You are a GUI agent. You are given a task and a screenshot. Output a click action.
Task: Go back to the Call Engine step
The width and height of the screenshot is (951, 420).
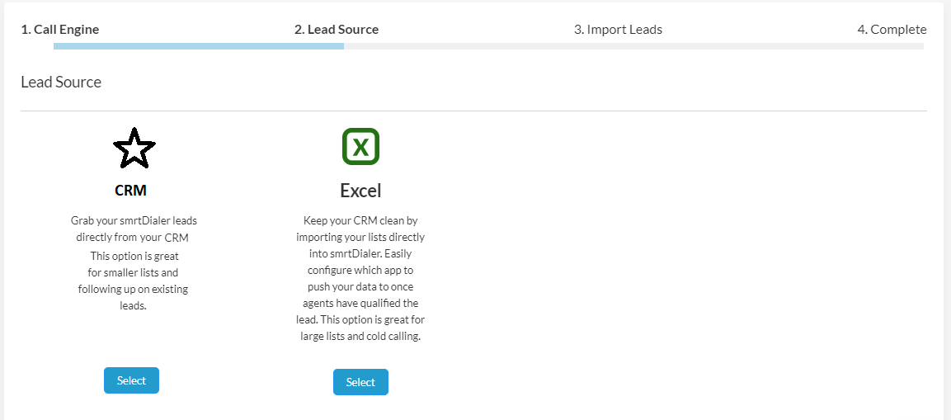[60, 30]
